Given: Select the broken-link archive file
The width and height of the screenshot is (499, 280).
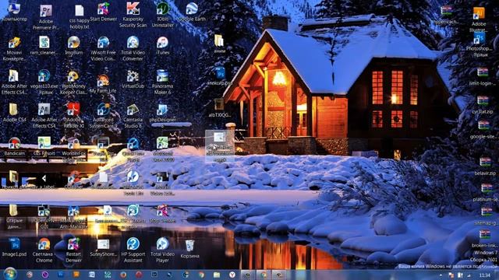Looking at the screenshot, I should pos(485,239).
